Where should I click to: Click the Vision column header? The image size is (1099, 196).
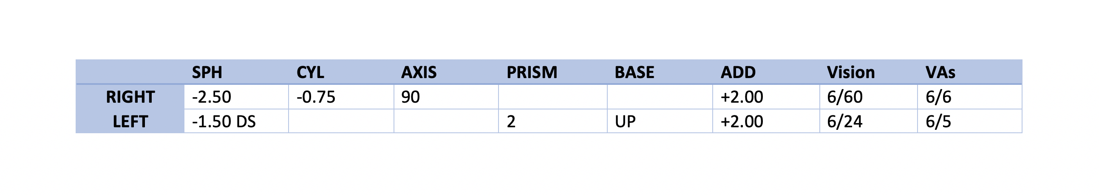pos(851,73)
